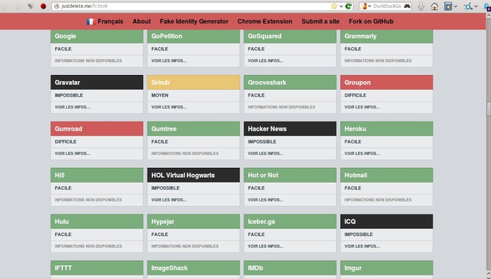The width and height of the screenshot is (491, 279).
Task: Open Fake Identity Generator link
Action: (194, 22)
